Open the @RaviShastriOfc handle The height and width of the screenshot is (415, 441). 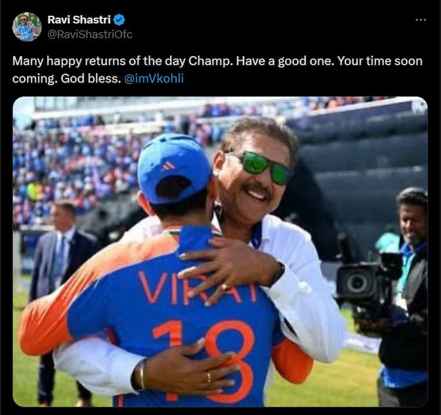[x=90, y=34]
